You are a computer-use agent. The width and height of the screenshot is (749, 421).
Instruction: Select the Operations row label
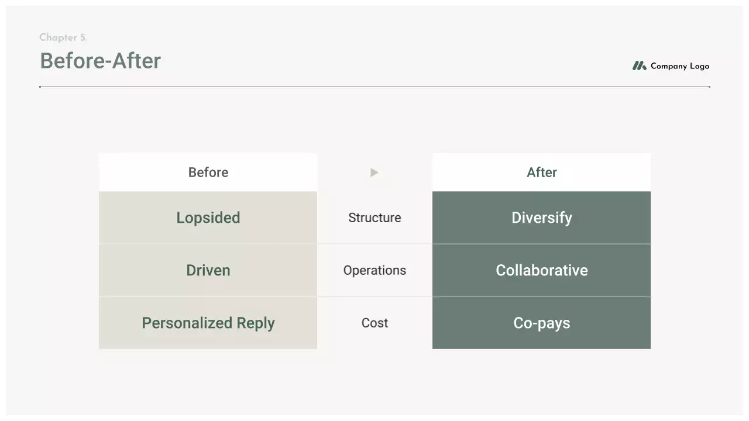click(x=374, y=270)
